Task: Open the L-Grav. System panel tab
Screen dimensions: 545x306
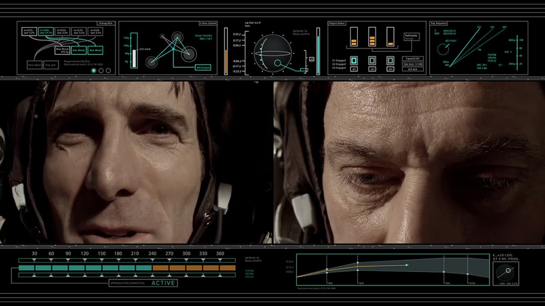Action: coord(209,23)
